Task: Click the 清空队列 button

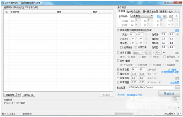Action: [28, 95]
